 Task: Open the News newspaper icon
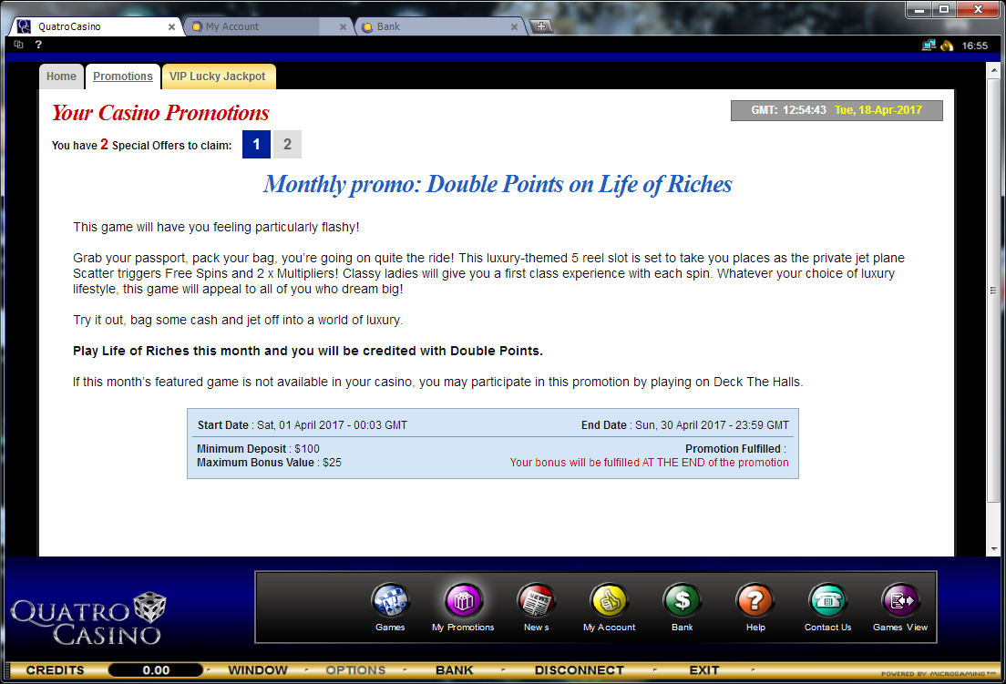pos(537,601)
